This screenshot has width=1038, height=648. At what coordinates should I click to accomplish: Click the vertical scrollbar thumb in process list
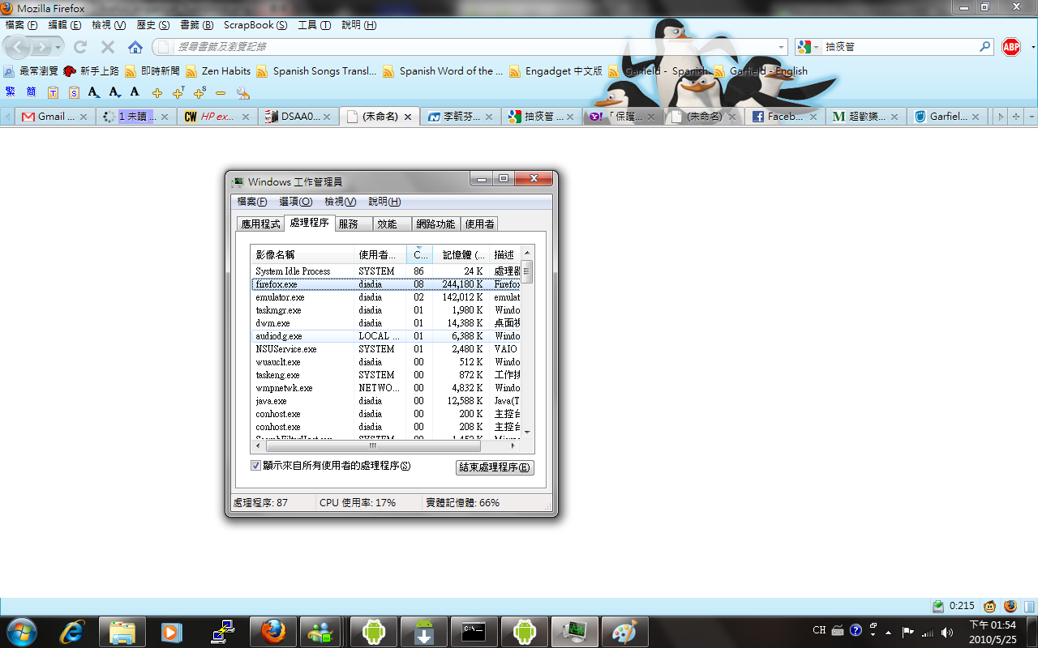point(526,272)
